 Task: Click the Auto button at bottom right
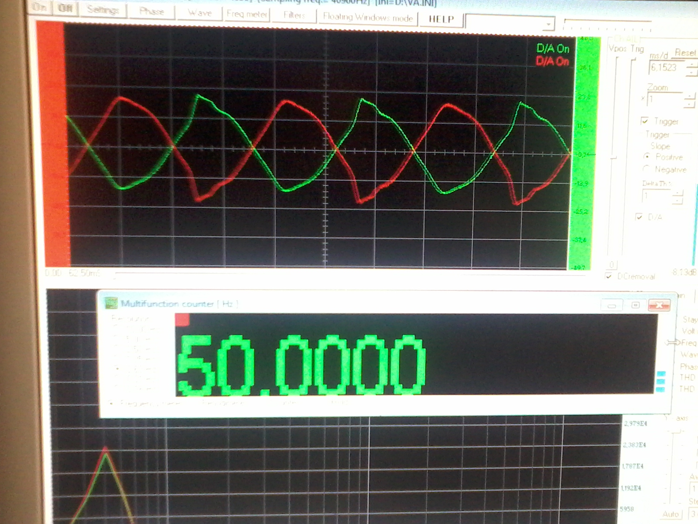tap(670, 514)
